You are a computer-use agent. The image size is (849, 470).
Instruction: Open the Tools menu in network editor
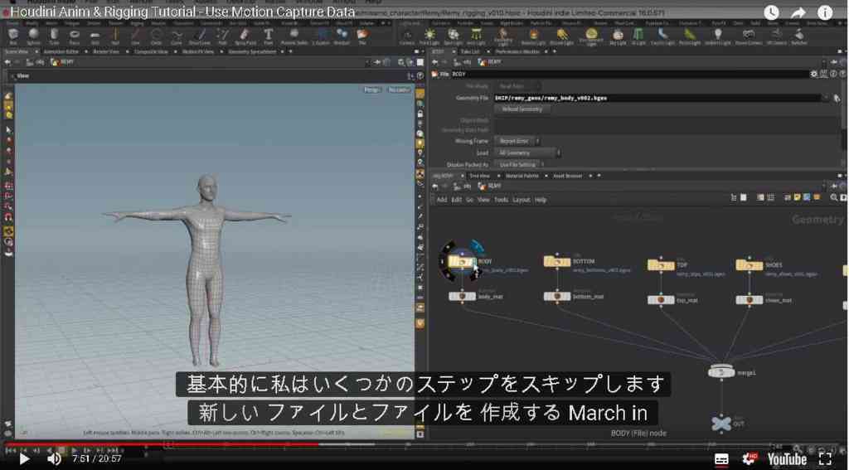coord(501,200)
